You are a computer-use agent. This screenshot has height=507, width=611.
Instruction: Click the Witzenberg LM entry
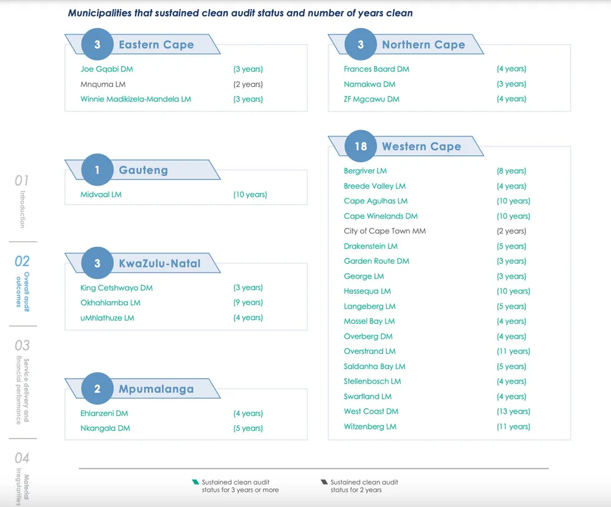pyautogui.click(x=370, y=426)
